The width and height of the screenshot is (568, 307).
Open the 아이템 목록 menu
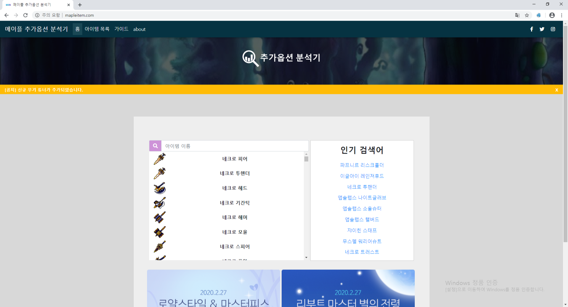(x=97, y=29)
